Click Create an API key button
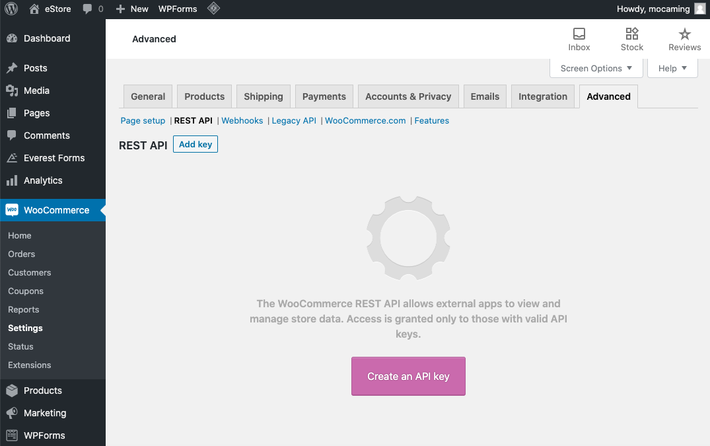 click(408, 376)
